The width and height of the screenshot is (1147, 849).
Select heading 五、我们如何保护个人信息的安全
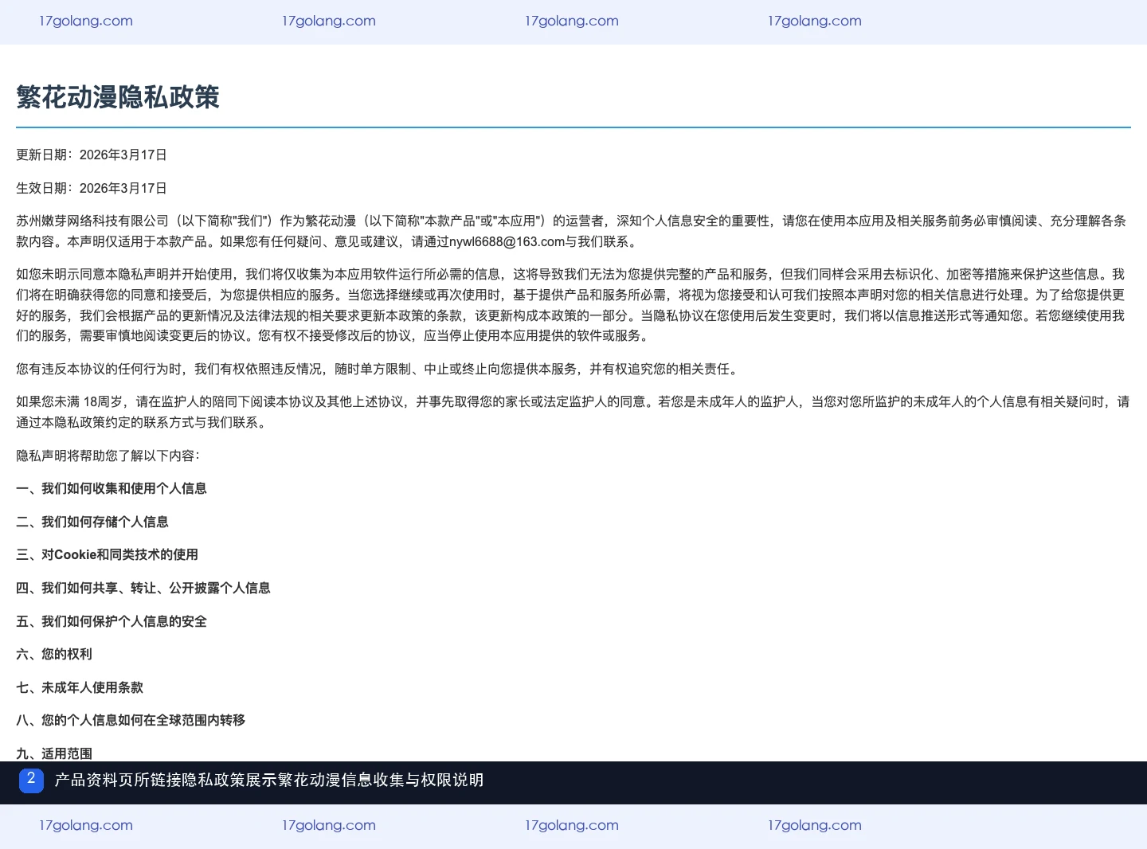pos(112,621)
